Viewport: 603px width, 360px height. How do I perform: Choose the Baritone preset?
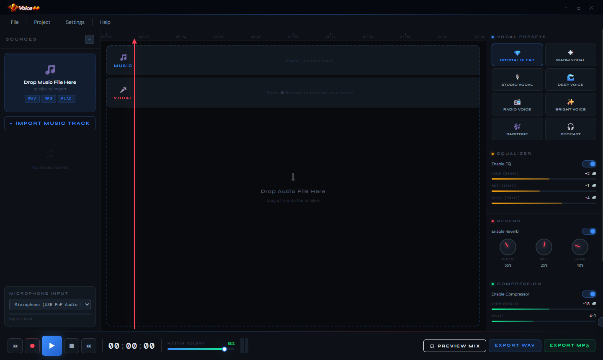pyautogui.click(x=517, y=129)
